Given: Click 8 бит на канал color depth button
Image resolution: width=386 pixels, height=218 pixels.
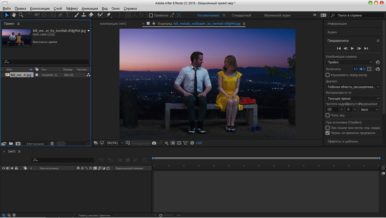Looking at the screenshot, I should tap(35, 144).
